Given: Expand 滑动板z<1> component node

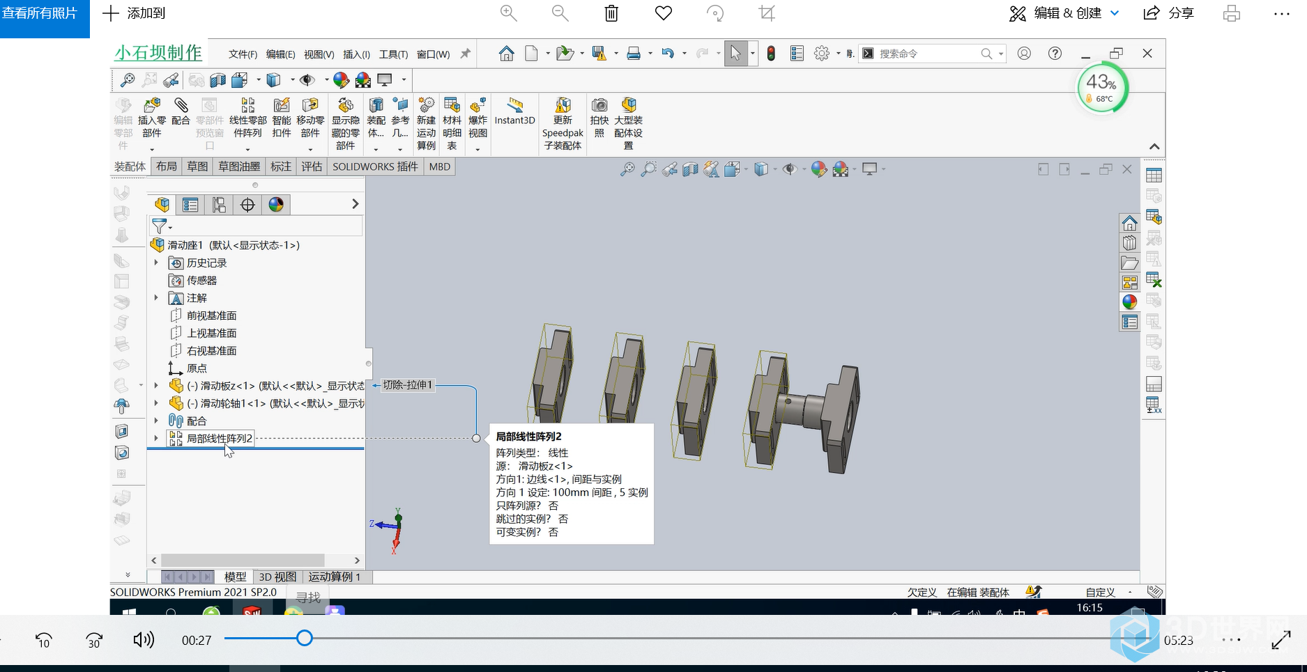Looking at the screenshot, I should coord(156,385).
